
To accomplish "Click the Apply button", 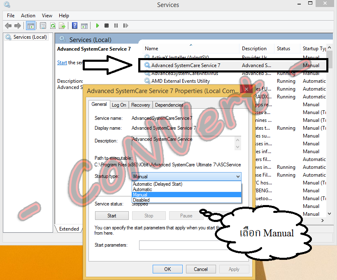I will tap(234, 269).
